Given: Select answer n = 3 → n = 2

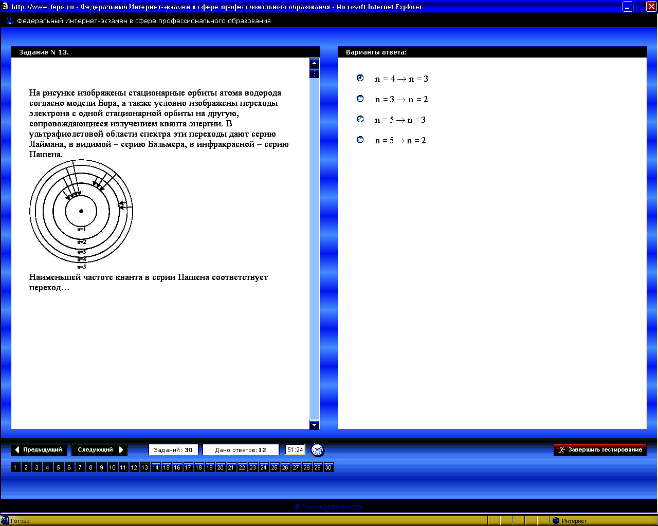Looking at the screenshot, I should pos(360,99).
